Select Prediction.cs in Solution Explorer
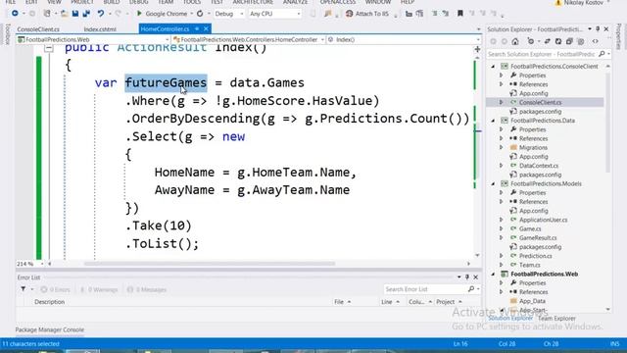The image size is (627, 353). click(x=536, y=256)
